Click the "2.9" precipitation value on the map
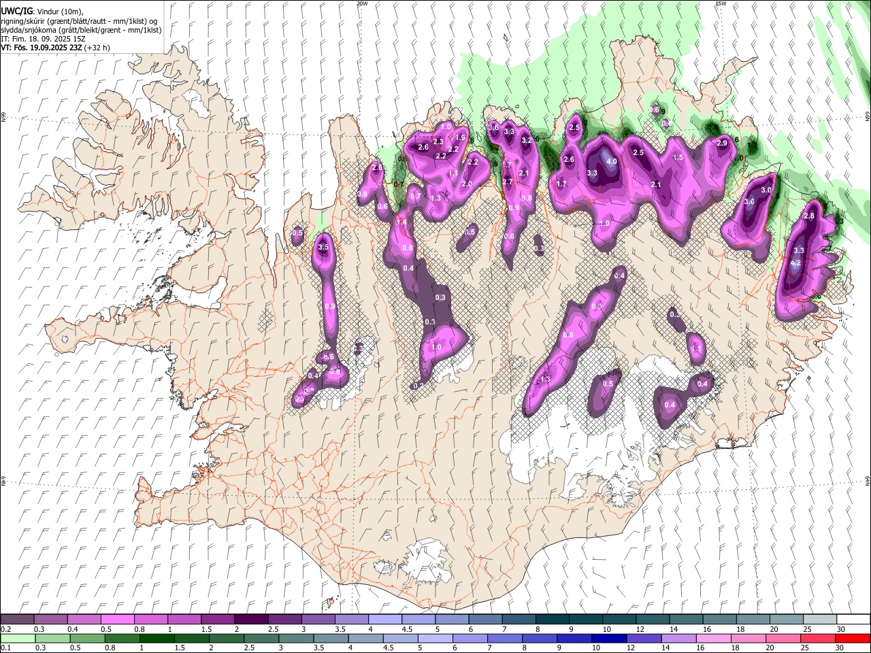The height and width of the screenshot is (653, 871). (x=722, y=144)
